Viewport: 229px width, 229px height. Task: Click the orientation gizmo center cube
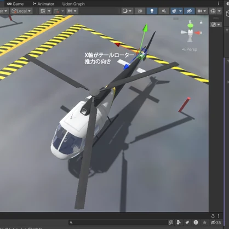click(x=190, y=32)
